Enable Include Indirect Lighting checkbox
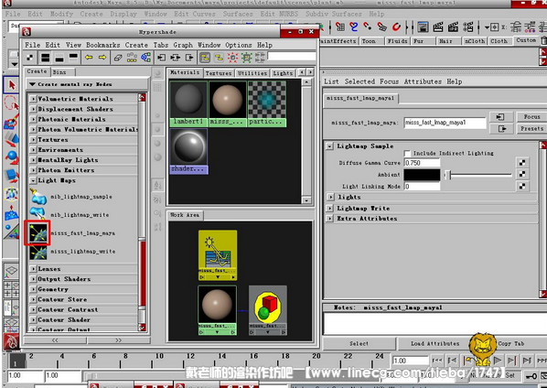Screen dimensions: 547x388 click(407, 153)
